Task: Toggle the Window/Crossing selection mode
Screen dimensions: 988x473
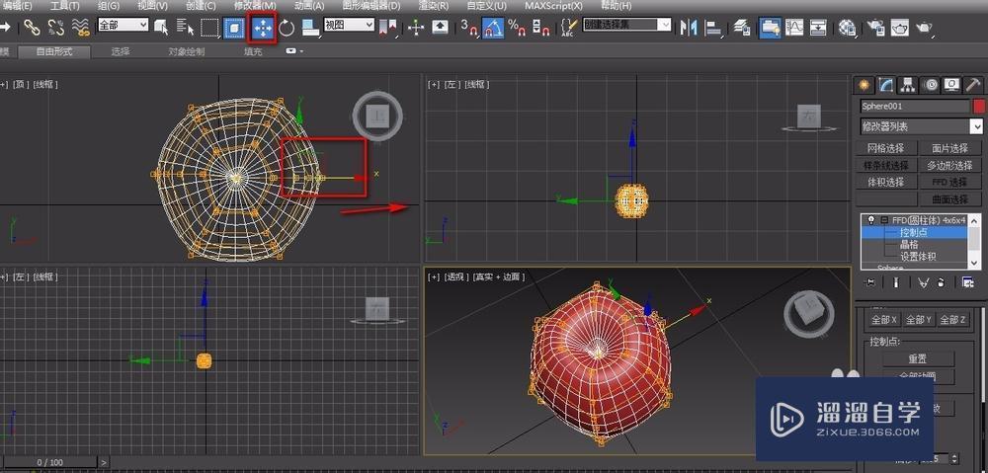Action: click(235, 28)
